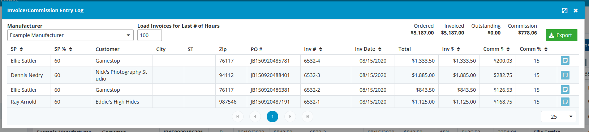Go to the previous page of results
Image resolution: width=589 pixels, height=132 pixels.
[255, 117]
